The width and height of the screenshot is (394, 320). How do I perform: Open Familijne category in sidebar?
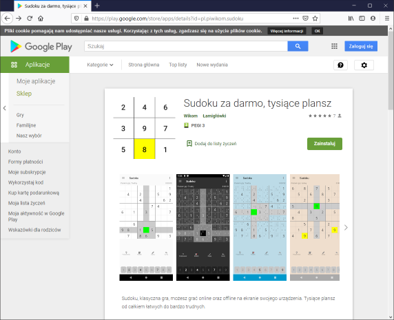[x=26, y=125]
